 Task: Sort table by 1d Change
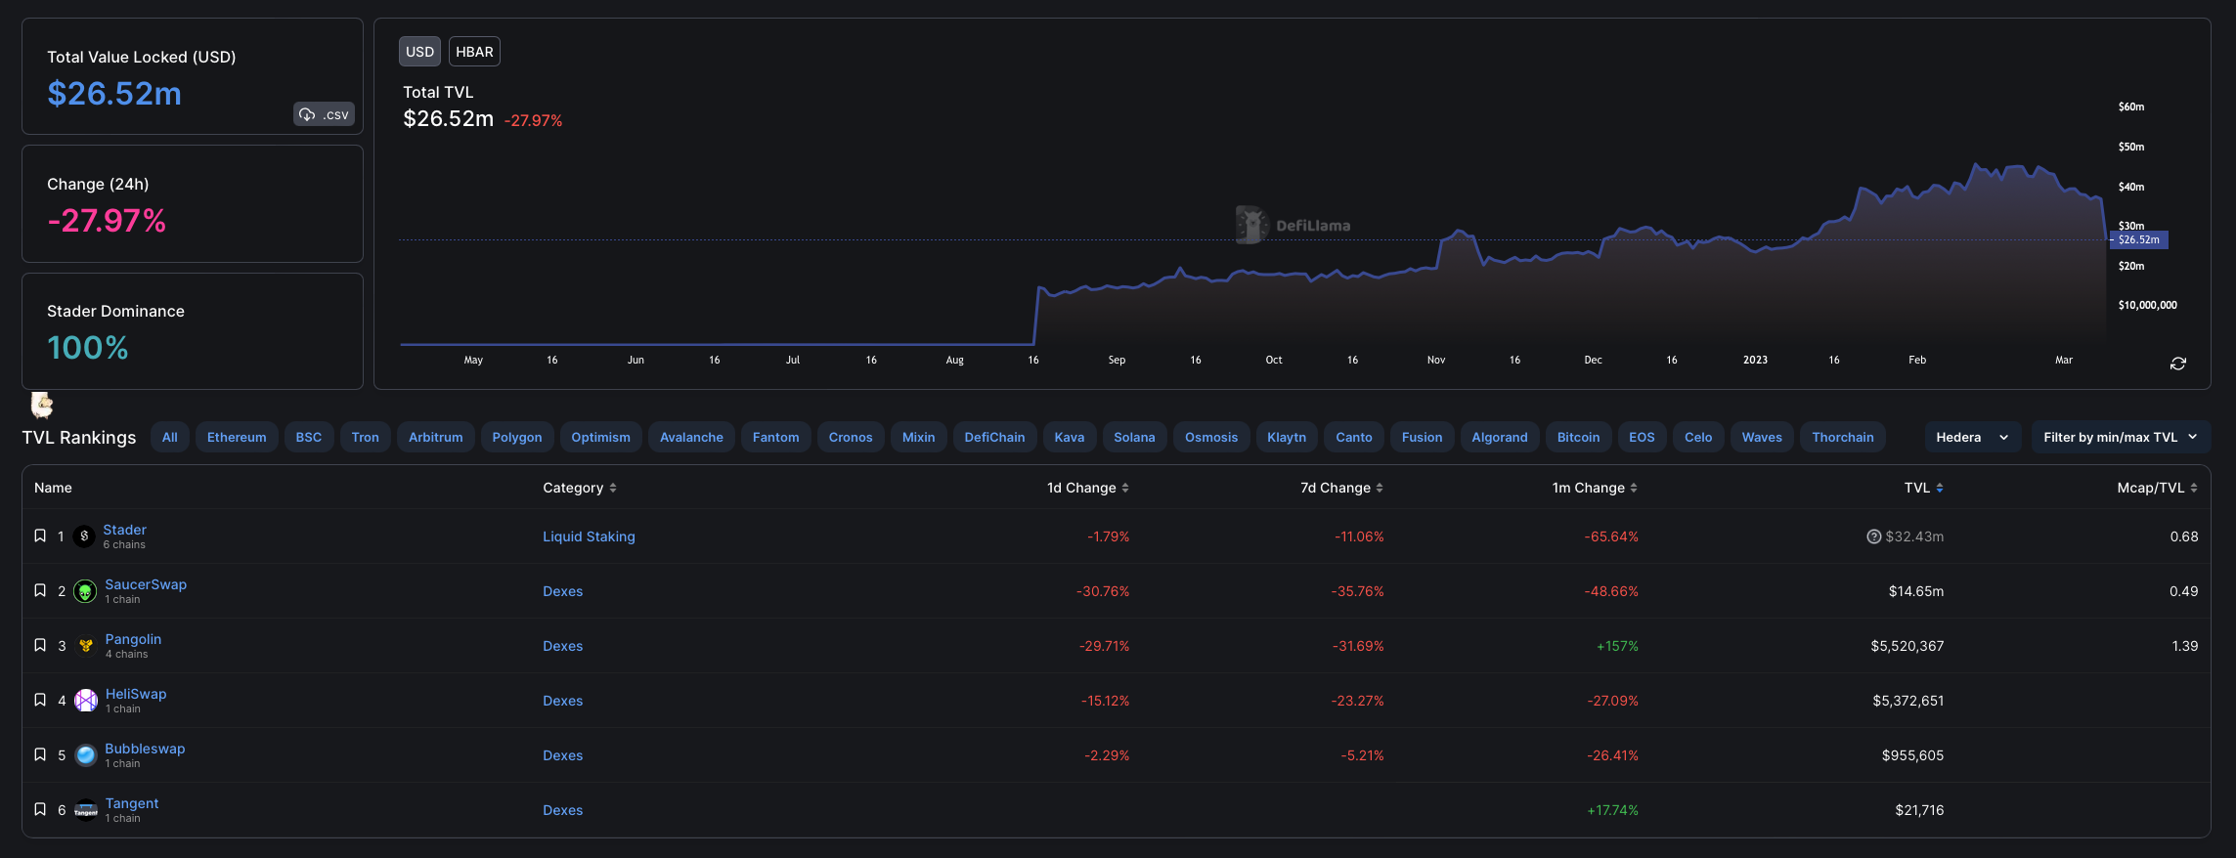(x=1088, y=488)
